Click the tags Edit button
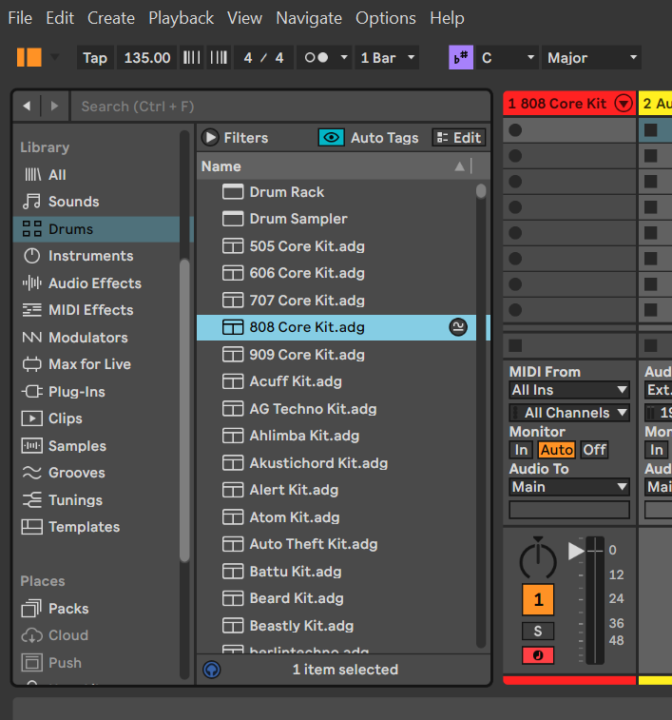The width and height of the screenshot is (672, 720). pyautogui.click(x=458, y=137)
